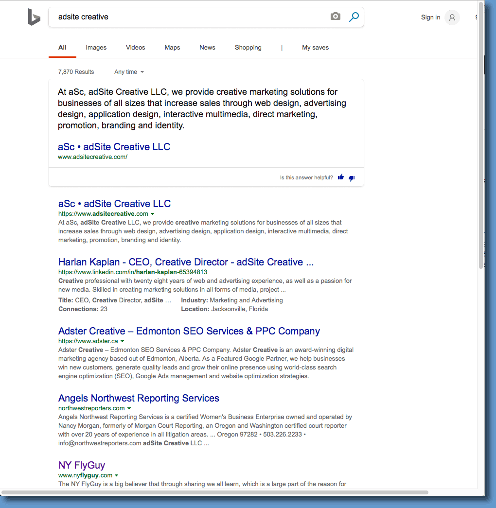The height and width of the screenshot is (508, 496).
Task: Select the All tab
Action: 62,48
